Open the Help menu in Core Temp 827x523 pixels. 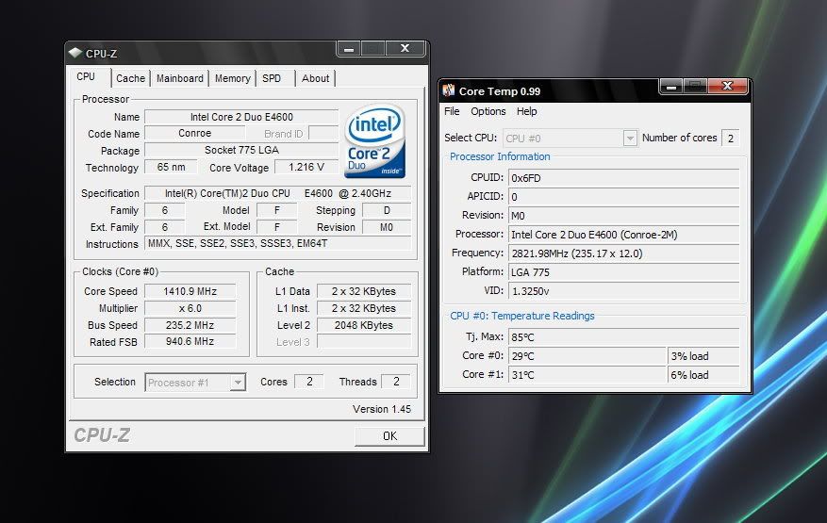pyautogui.click(x=527, y=111)
